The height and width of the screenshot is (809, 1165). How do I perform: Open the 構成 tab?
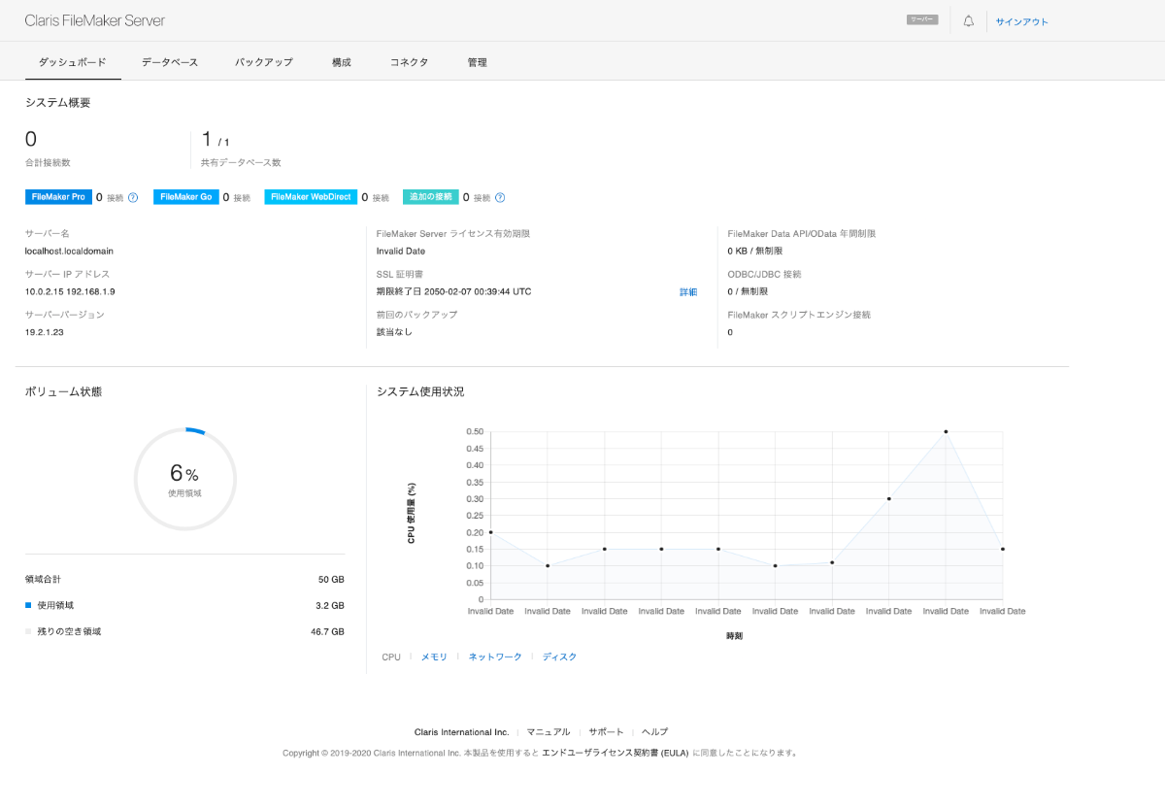[342, 62]
